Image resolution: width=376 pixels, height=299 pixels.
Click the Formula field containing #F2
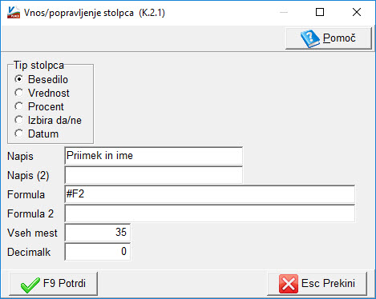(209, 194)
